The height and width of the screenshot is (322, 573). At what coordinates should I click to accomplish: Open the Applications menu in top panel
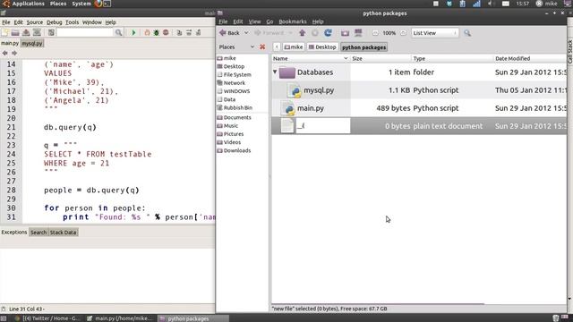click(x=28, y=4)
